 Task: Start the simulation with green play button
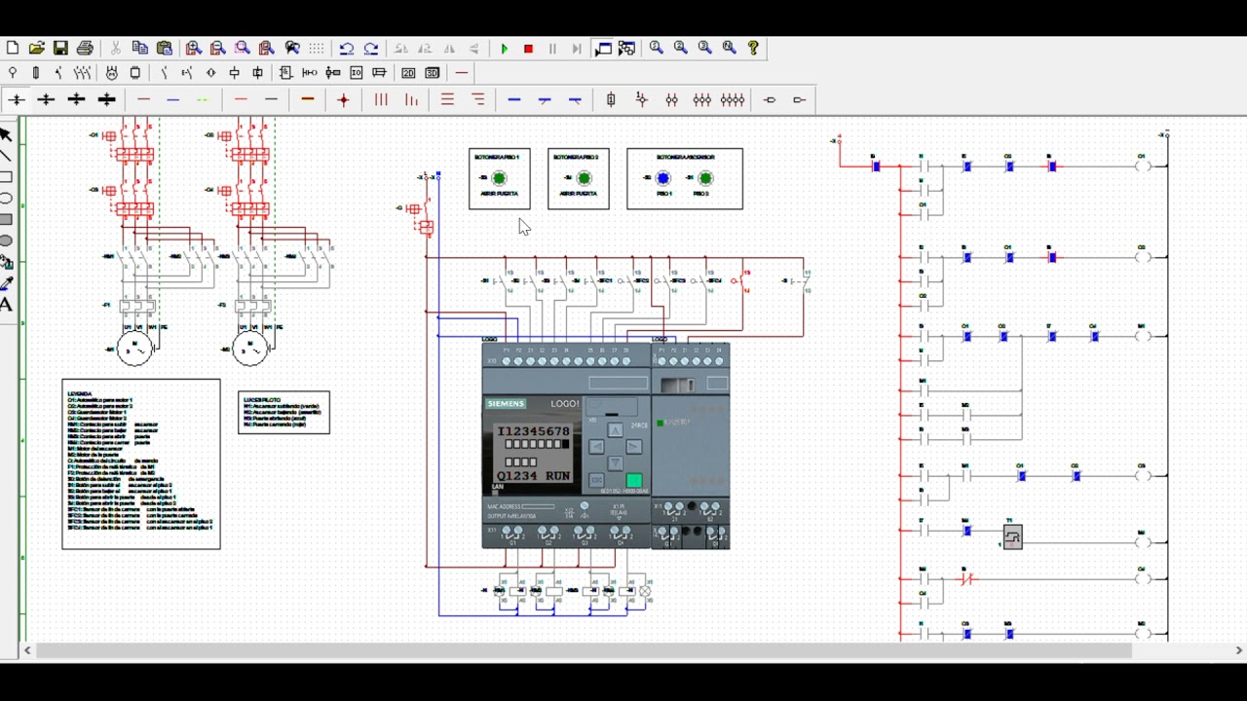(x=505, y=49)
